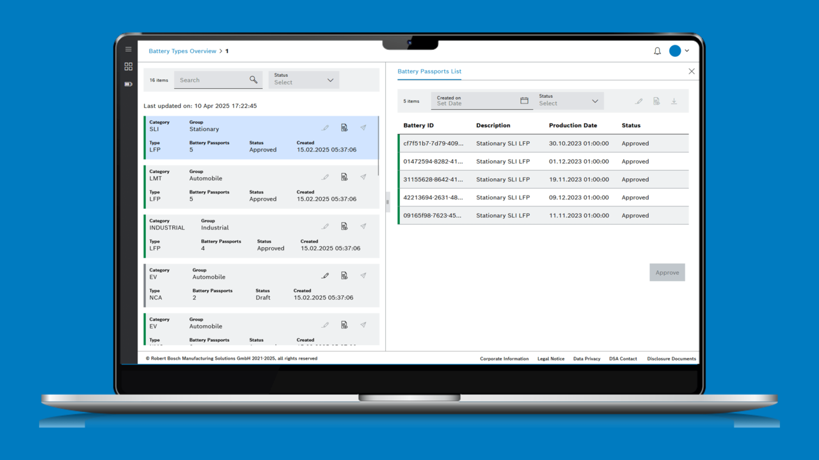The image size is (819, 460).
Task: Click the Approve button
Action: click(x=667, y=272)
